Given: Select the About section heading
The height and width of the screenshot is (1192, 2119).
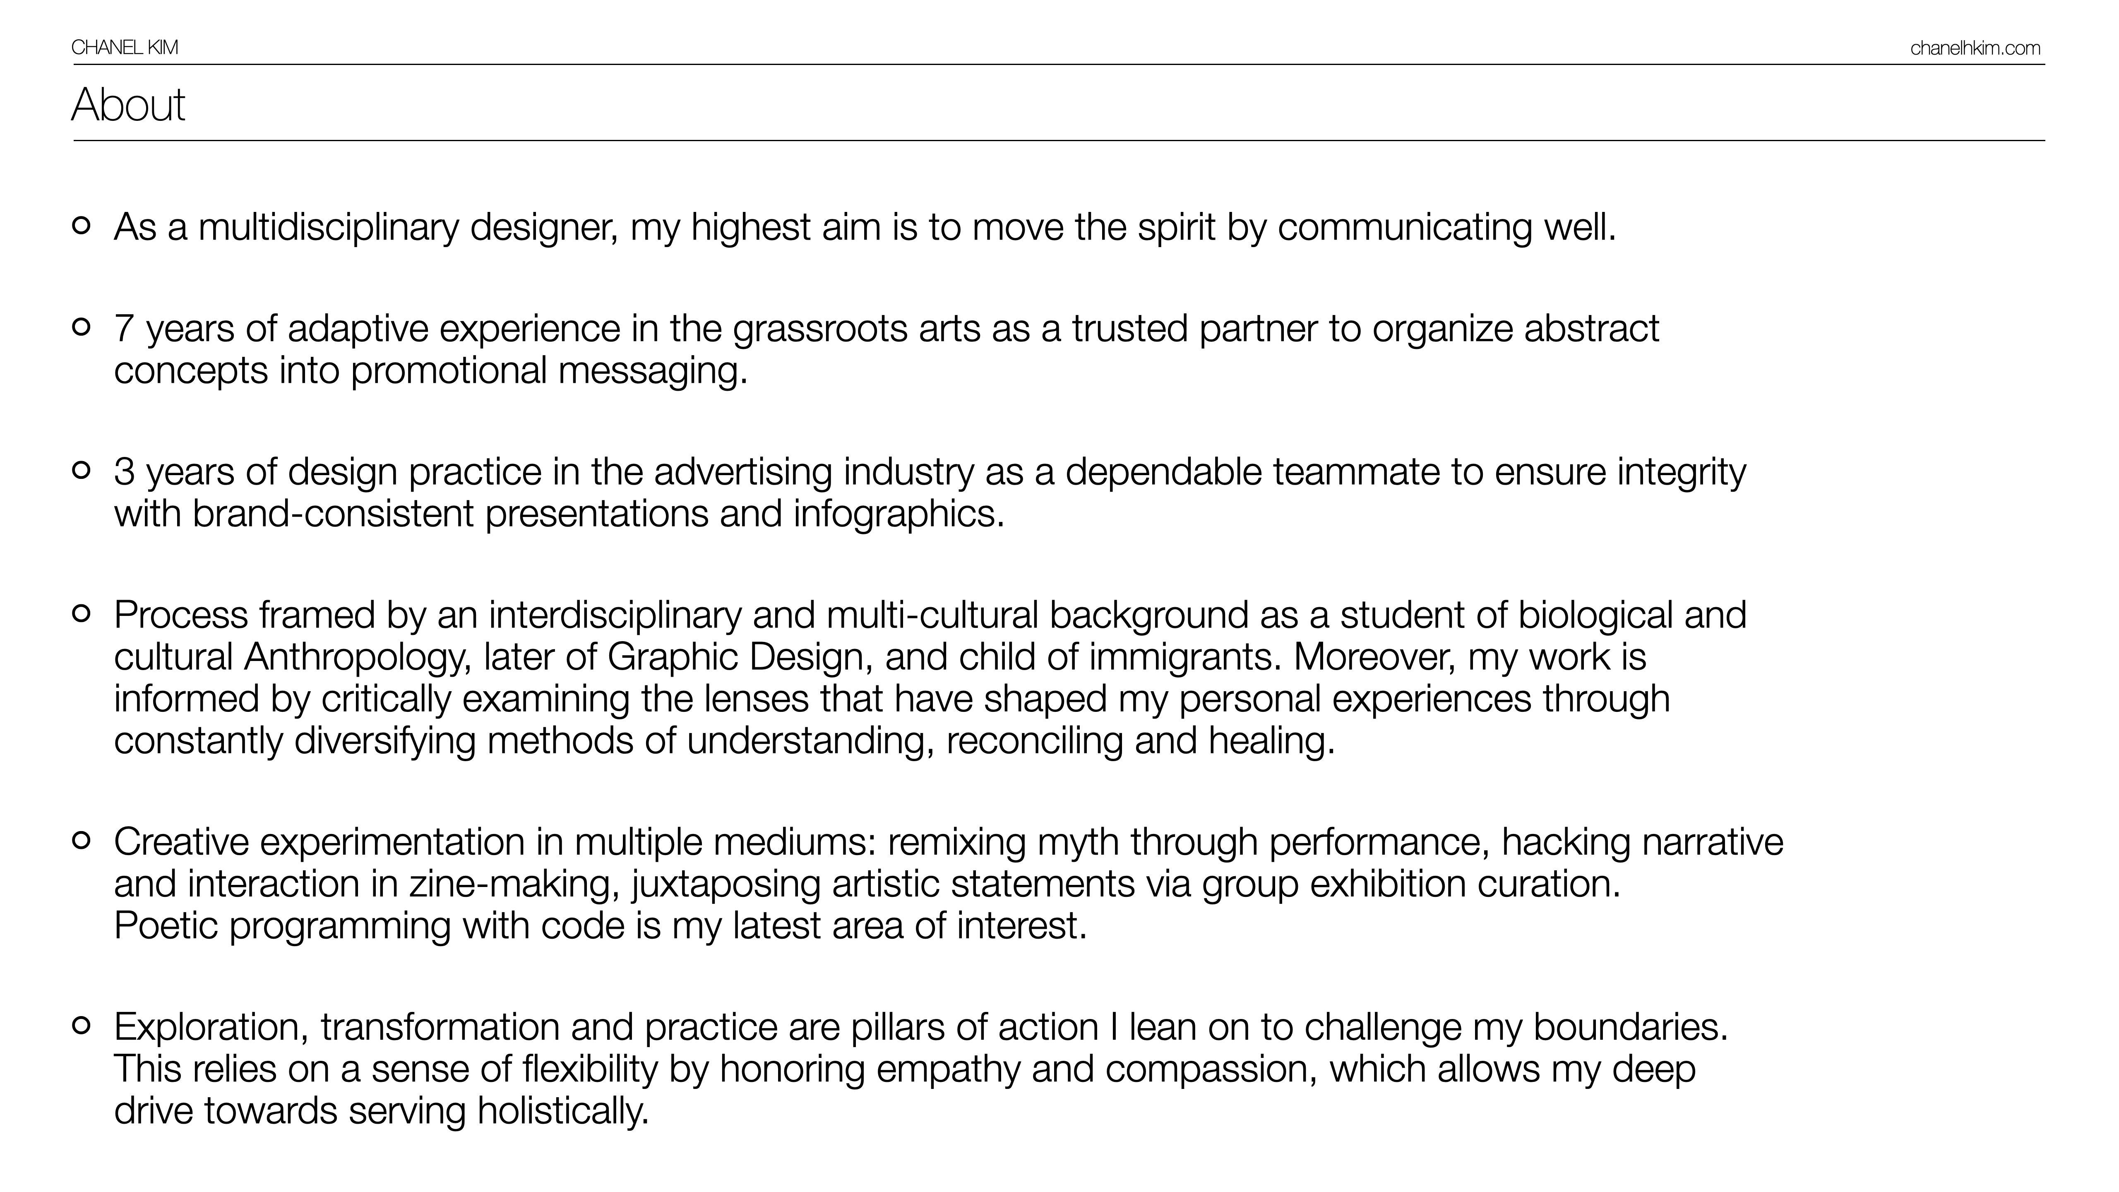Looking at the screenshot, I should (128, 104).
